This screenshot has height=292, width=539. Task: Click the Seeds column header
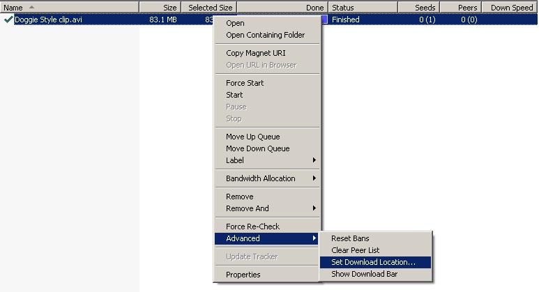coord(418,8)
